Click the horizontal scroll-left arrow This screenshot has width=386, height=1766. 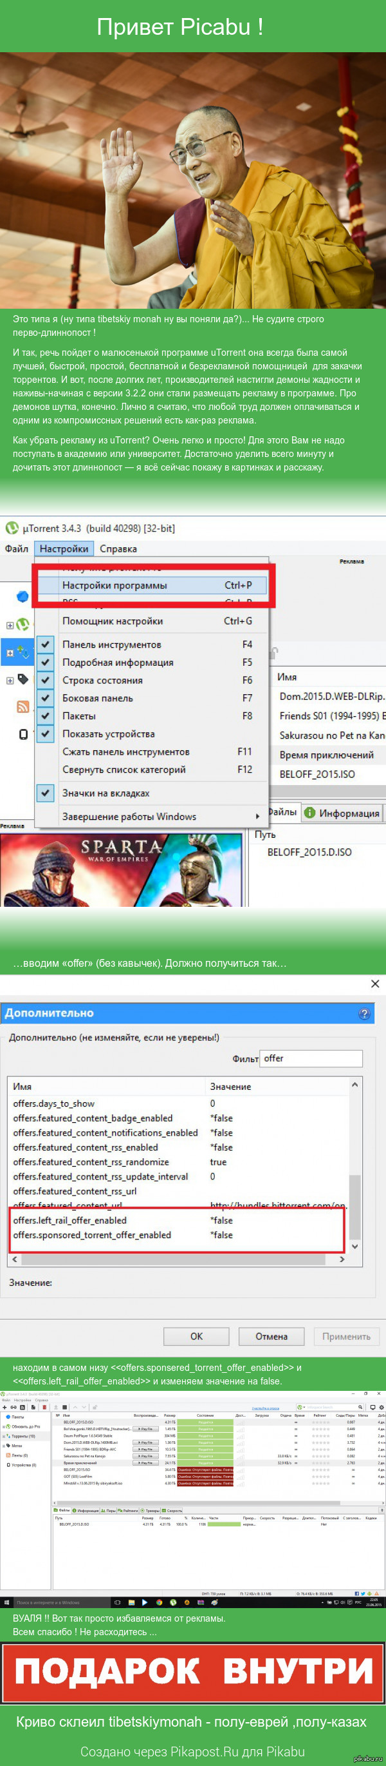point(15,1259)
